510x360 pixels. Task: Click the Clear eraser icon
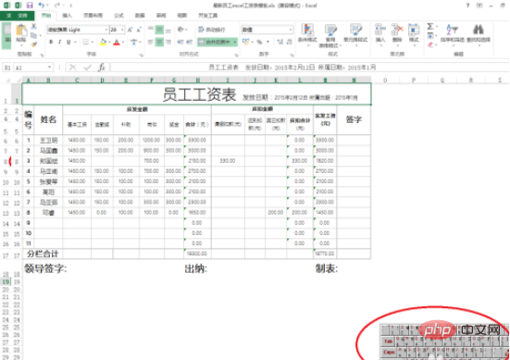pyautogui.click(x=430, y=44)
